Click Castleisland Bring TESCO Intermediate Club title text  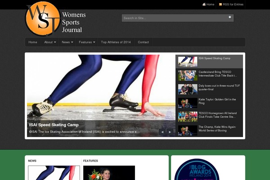click(218, 74)
